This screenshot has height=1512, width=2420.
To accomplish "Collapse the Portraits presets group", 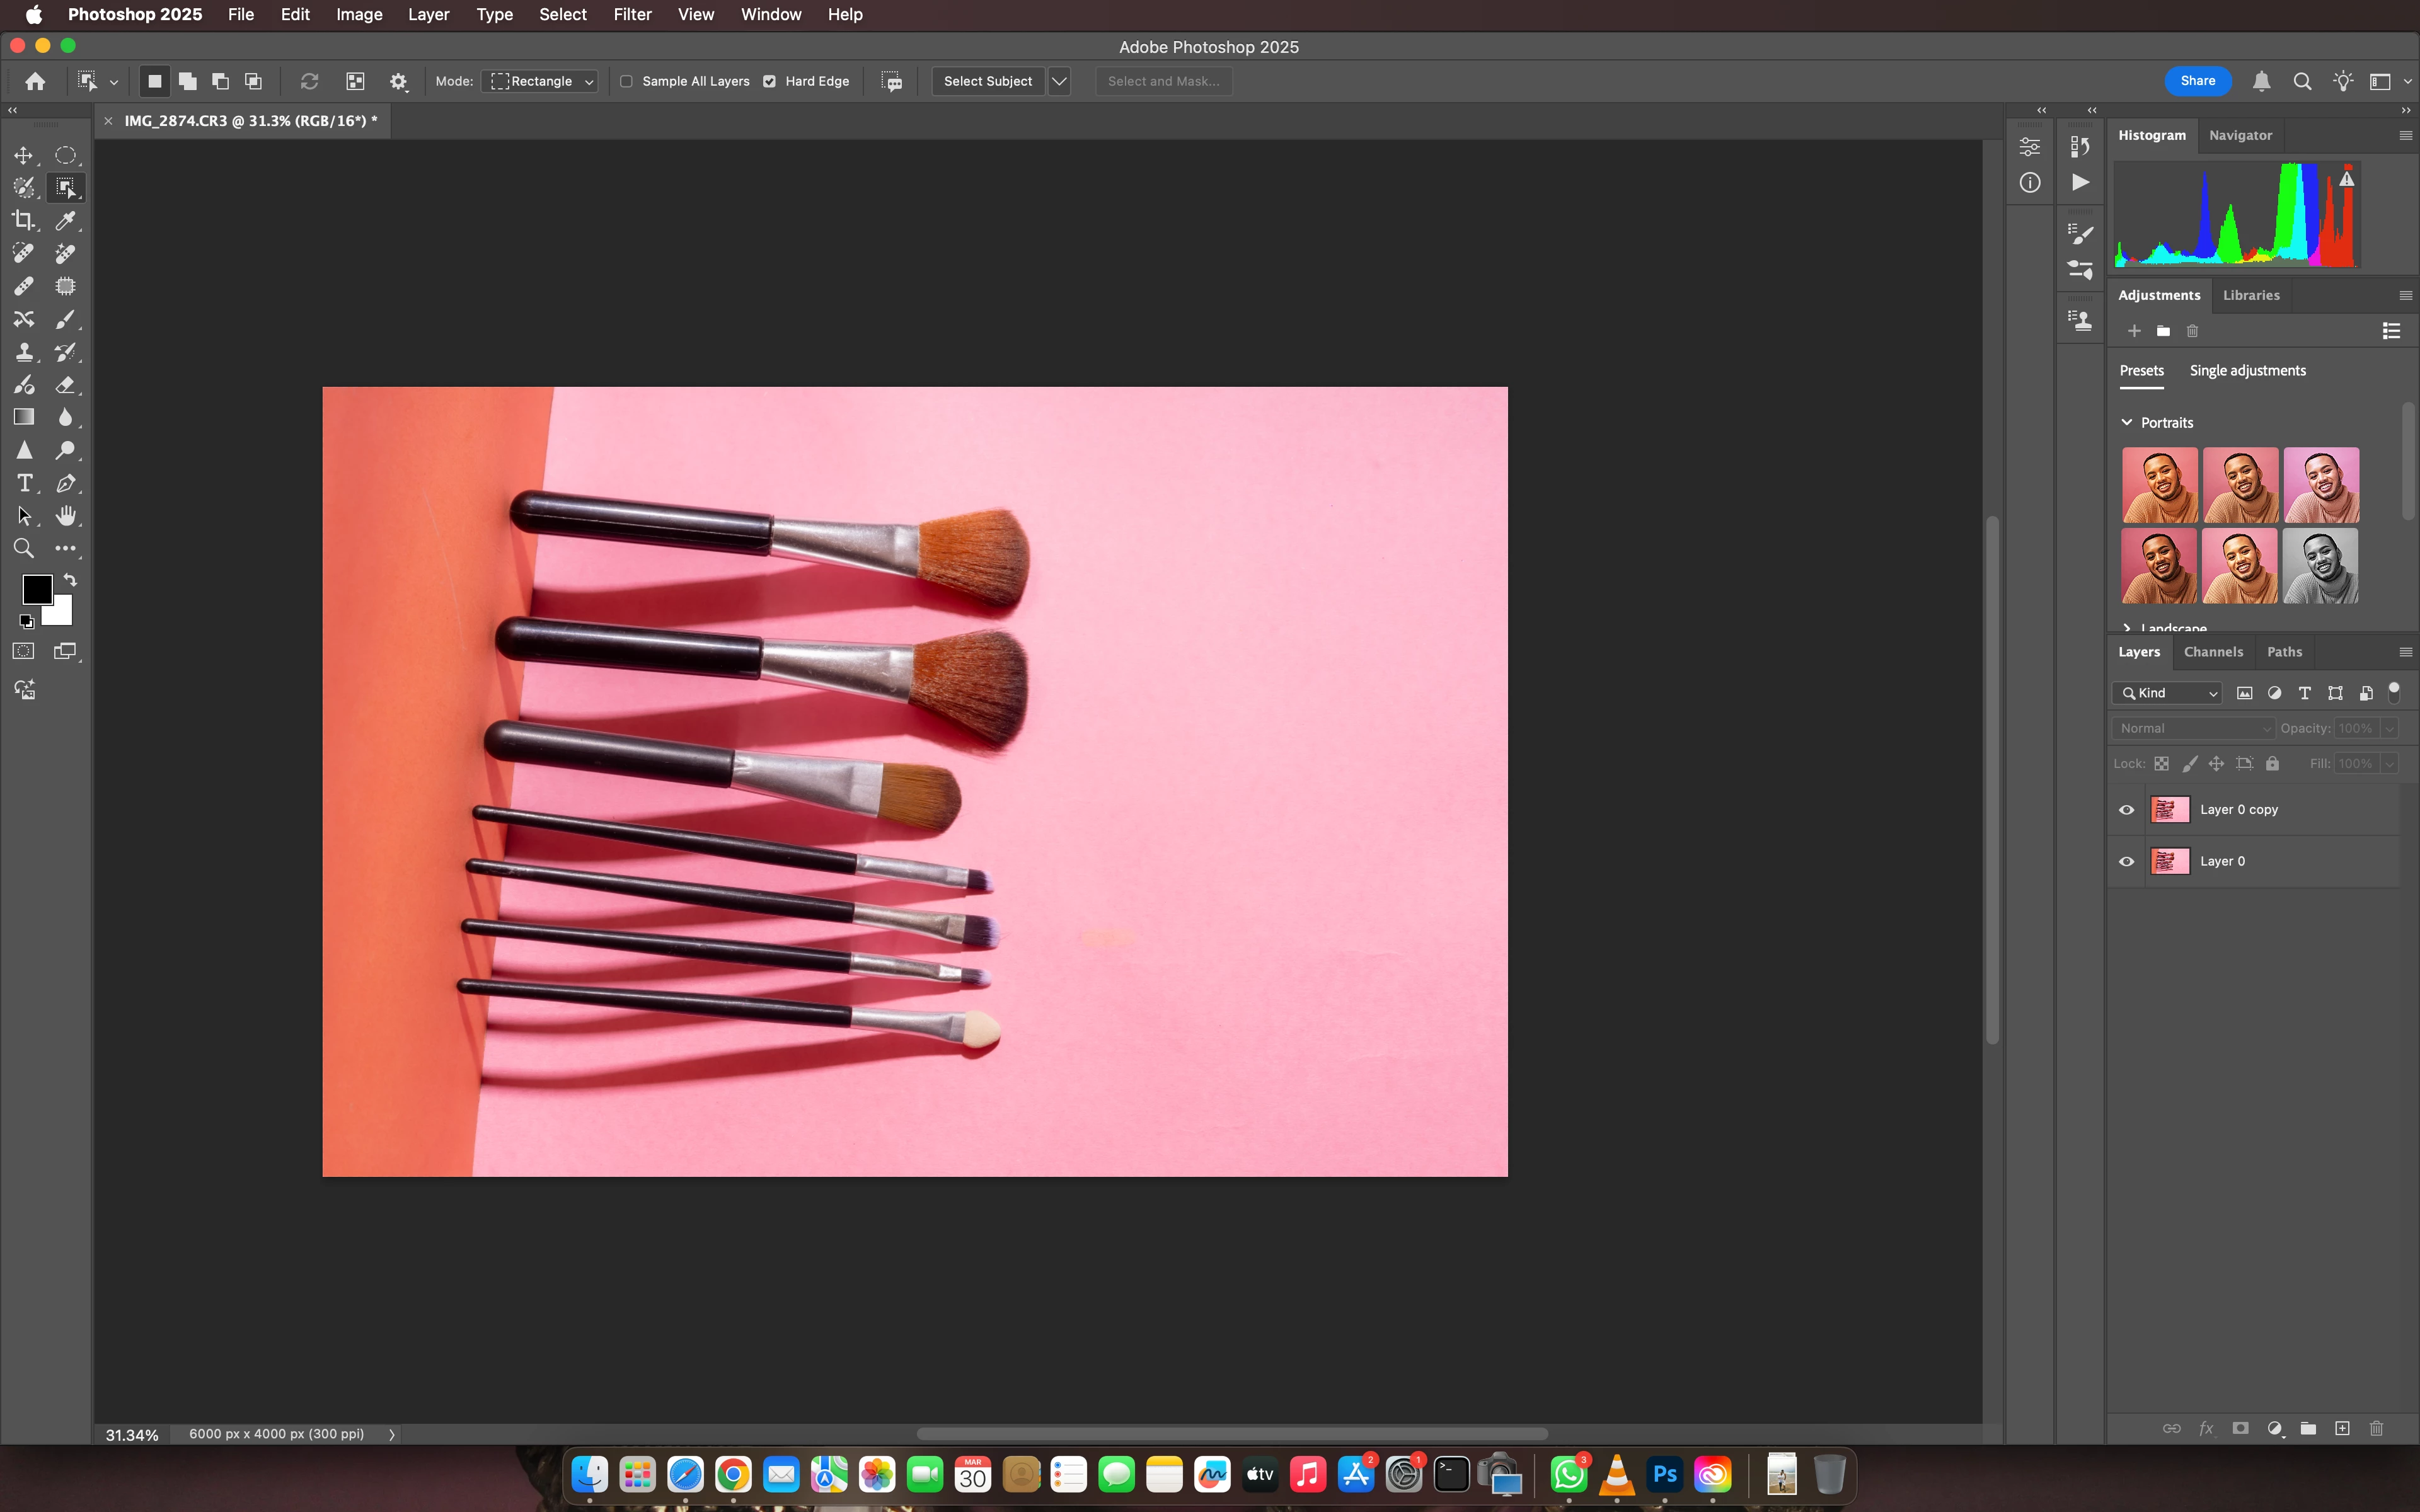I will tap(2127, 422).
